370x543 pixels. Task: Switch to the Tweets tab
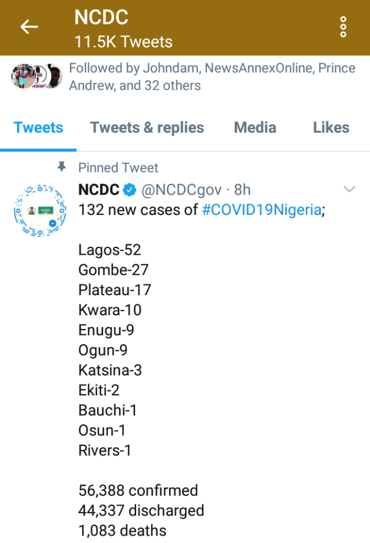[x=38, y=128]
